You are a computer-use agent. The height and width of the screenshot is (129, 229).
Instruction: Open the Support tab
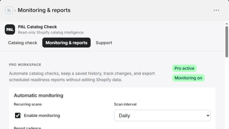(104, 43)
